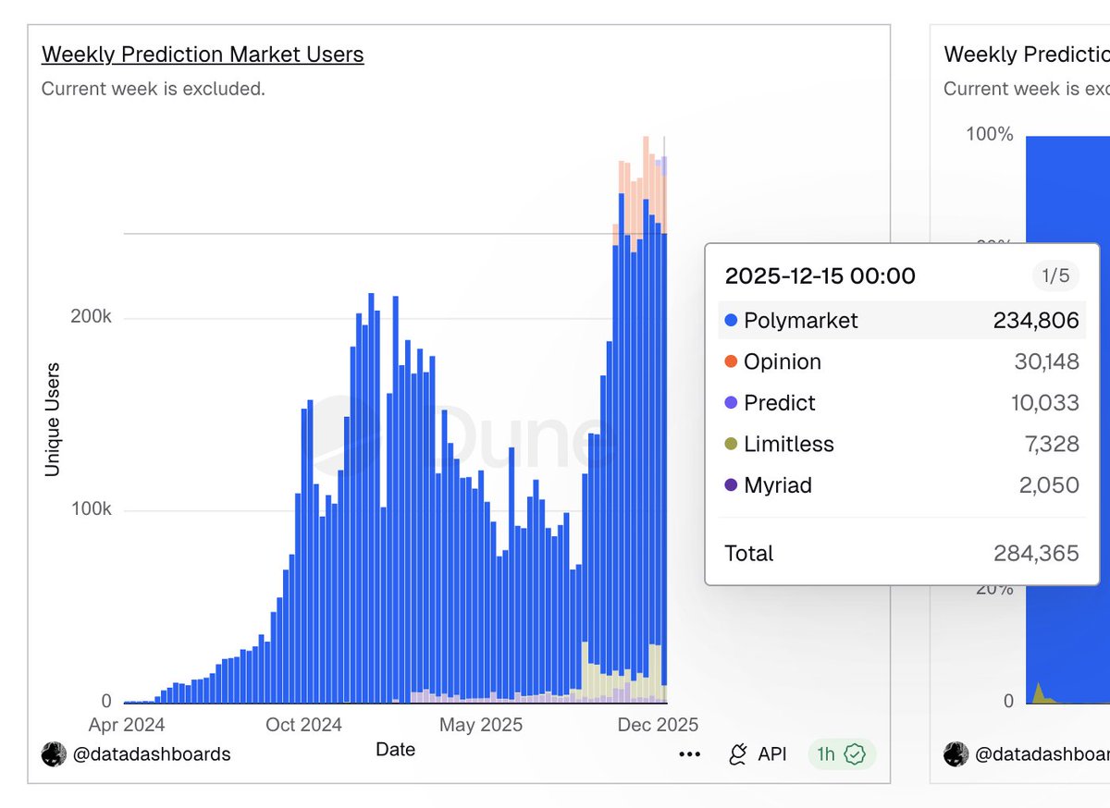Image resolution: width=1110 pixels, height=808 pixels.
Task: Select the Limitless row in tooltip
Action: point(902,444)
